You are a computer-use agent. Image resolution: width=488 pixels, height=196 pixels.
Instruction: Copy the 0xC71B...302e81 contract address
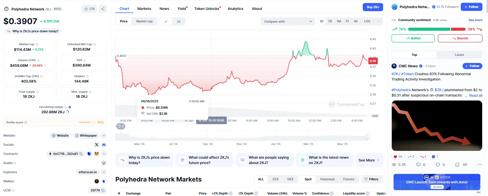coord(81,154)
